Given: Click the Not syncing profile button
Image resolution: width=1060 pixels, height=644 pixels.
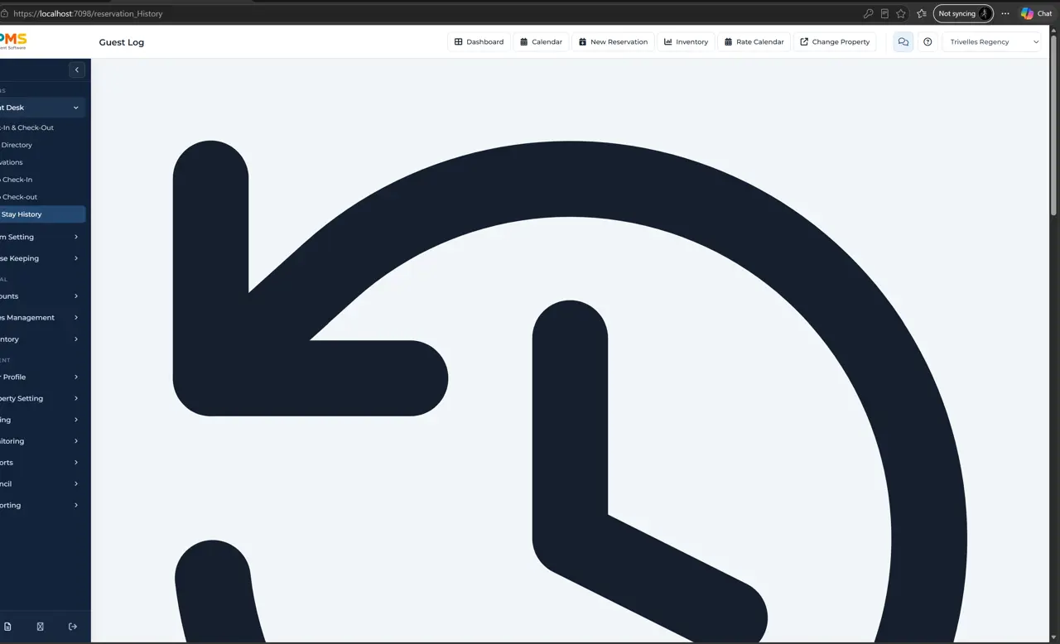Looking at the screenshot, I should [963, 13].
